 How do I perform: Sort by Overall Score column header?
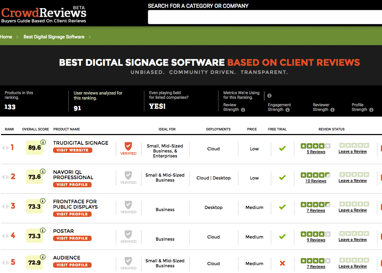(36, 129)
